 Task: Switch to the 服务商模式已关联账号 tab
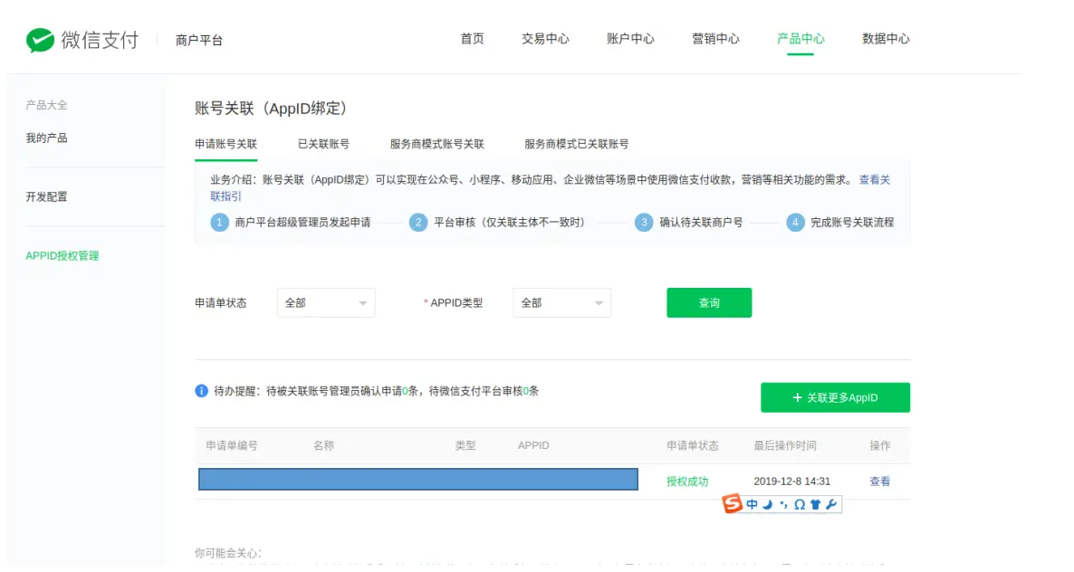pos(576,144)
